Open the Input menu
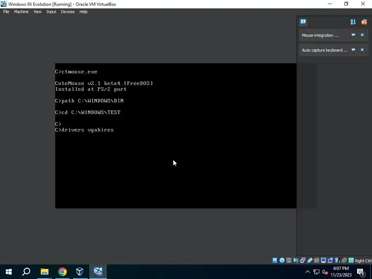Screen dimensions: 372x279 (51, 12)
